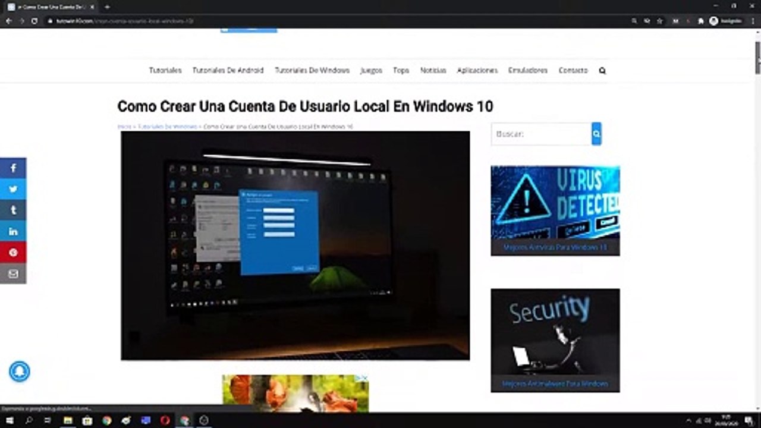Click the article title heading
761x428 pixels.
click(305, 106)
